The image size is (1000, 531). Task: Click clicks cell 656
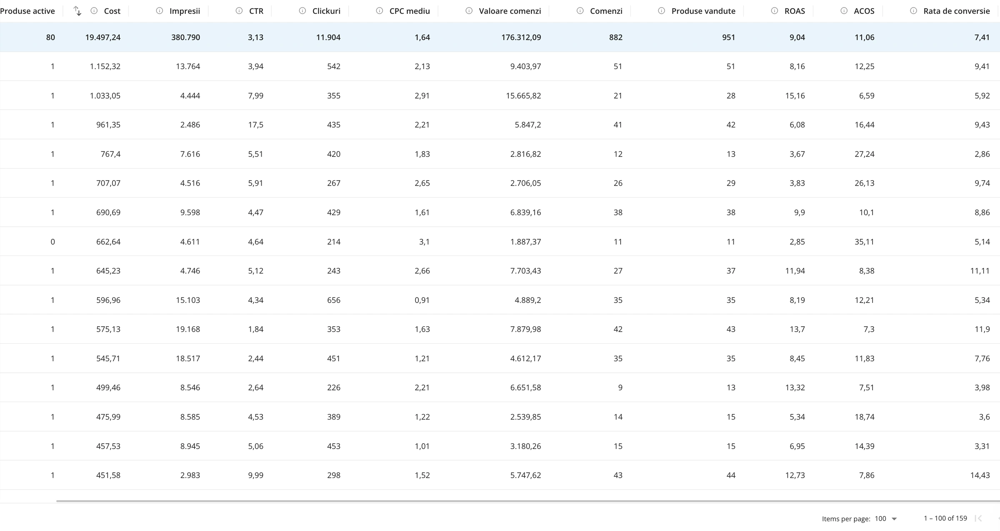334,300
